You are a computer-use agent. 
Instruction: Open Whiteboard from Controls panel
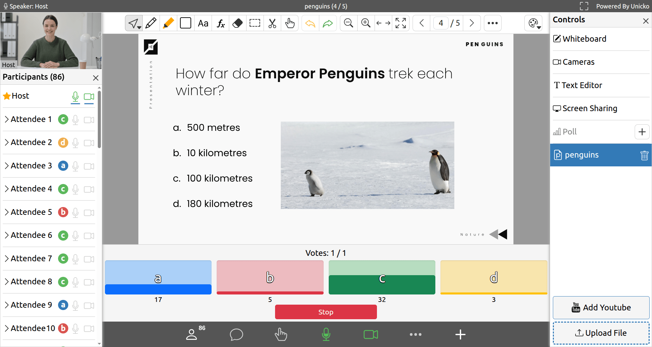pyautogui.click(x=601, y=39)
